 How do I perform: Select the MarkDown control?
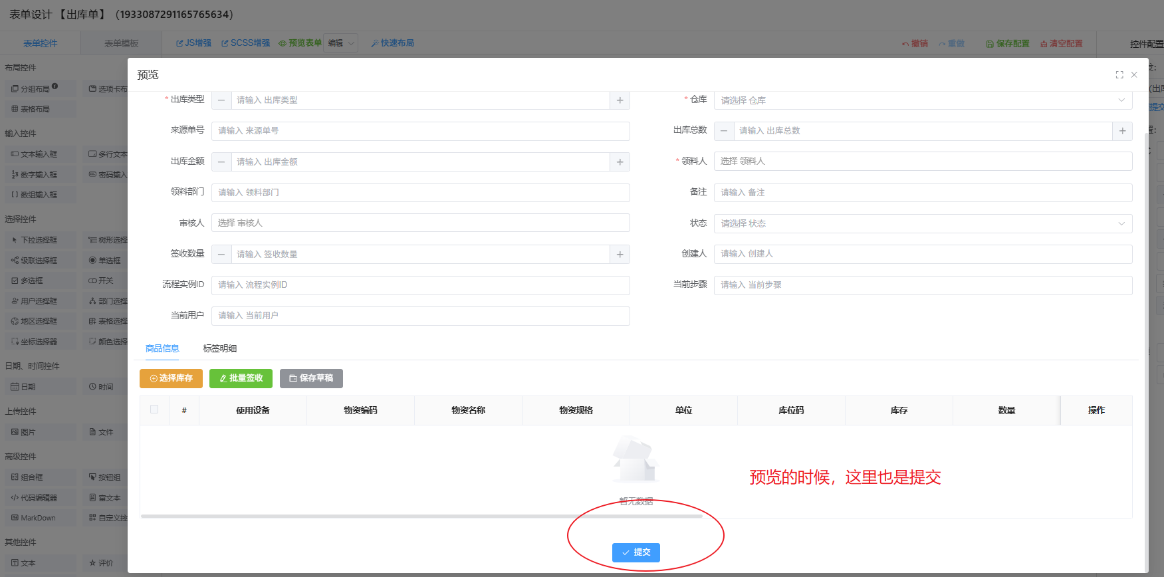click(x=40, y=518)
